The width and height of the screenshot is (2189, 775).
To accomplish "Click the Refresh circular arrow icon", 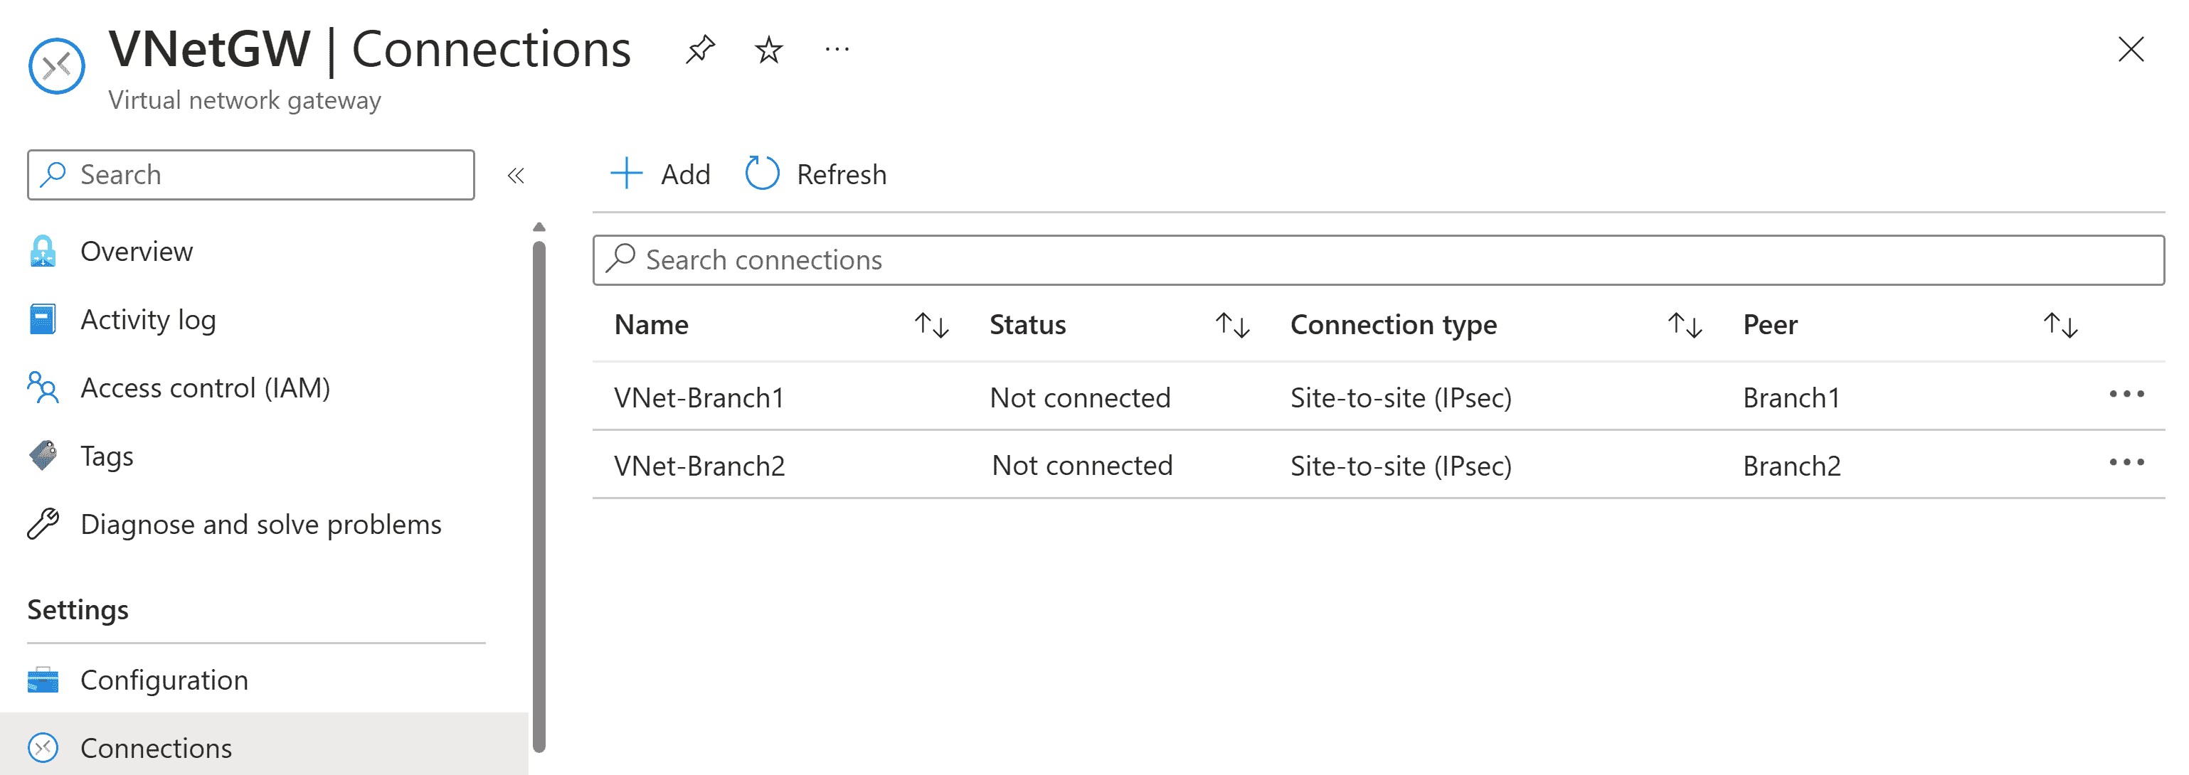I will [761, 173].
